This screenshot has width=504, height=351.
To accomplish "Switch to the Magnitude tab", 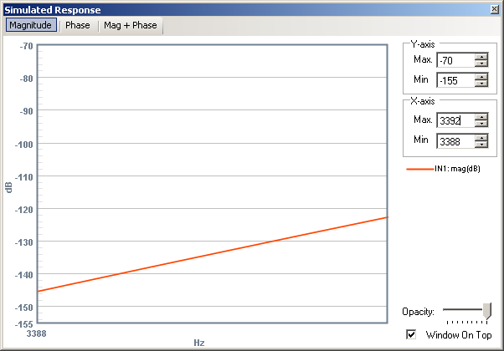I will click(31, 25).
